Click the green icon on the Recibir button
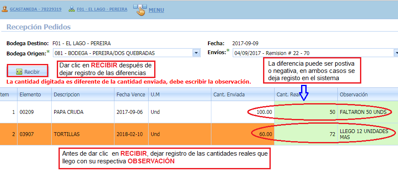This screenshot has width=398, height=171. coord(19,72)
